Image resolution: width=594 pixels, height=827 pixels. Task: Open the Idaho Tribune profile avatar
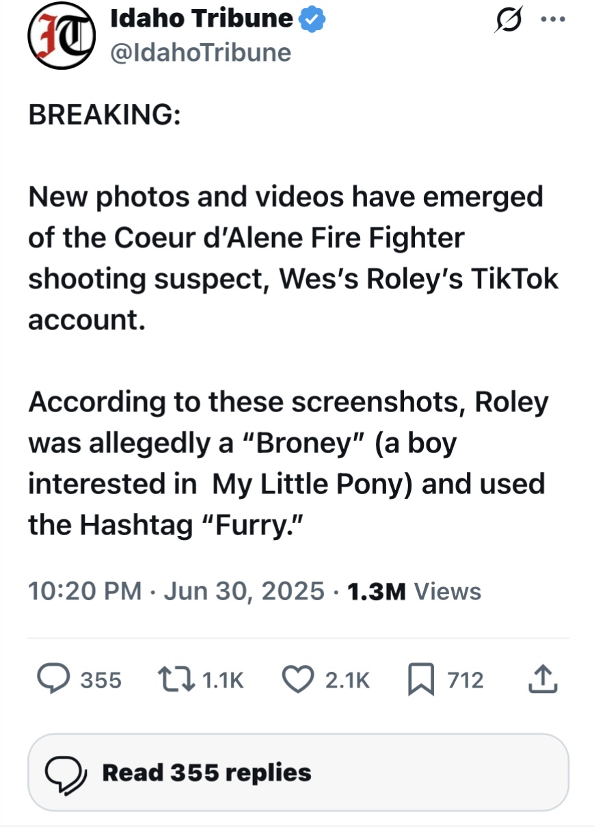61,37
